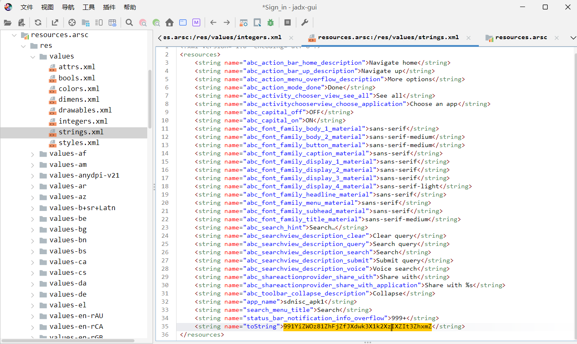Toggle deobfuscation with the lock gear icon

[x=244, y=23]
